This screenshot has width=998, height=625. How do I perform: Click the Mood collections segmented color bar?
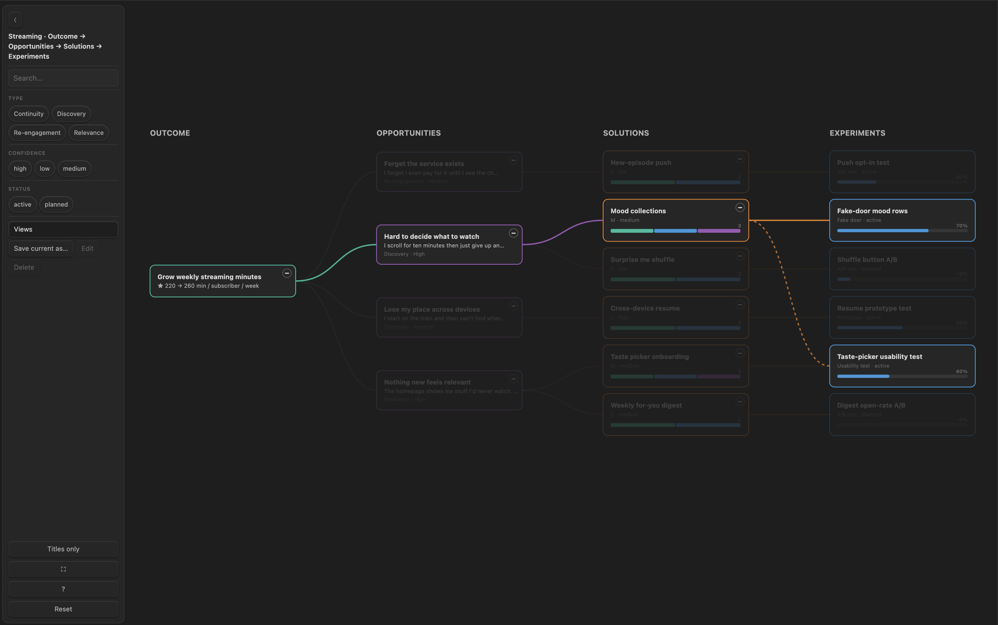[x=675, y=231]
